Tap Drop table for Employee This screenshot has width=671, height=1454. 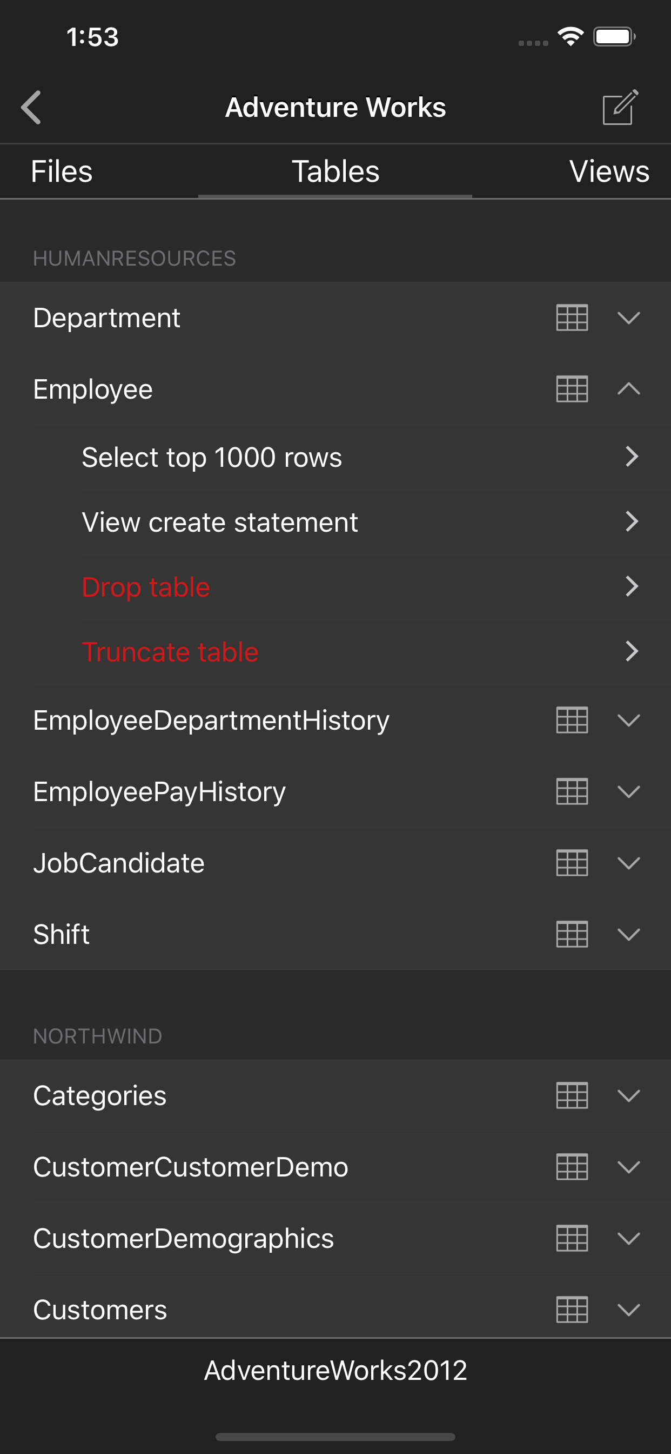coord(146,587)
